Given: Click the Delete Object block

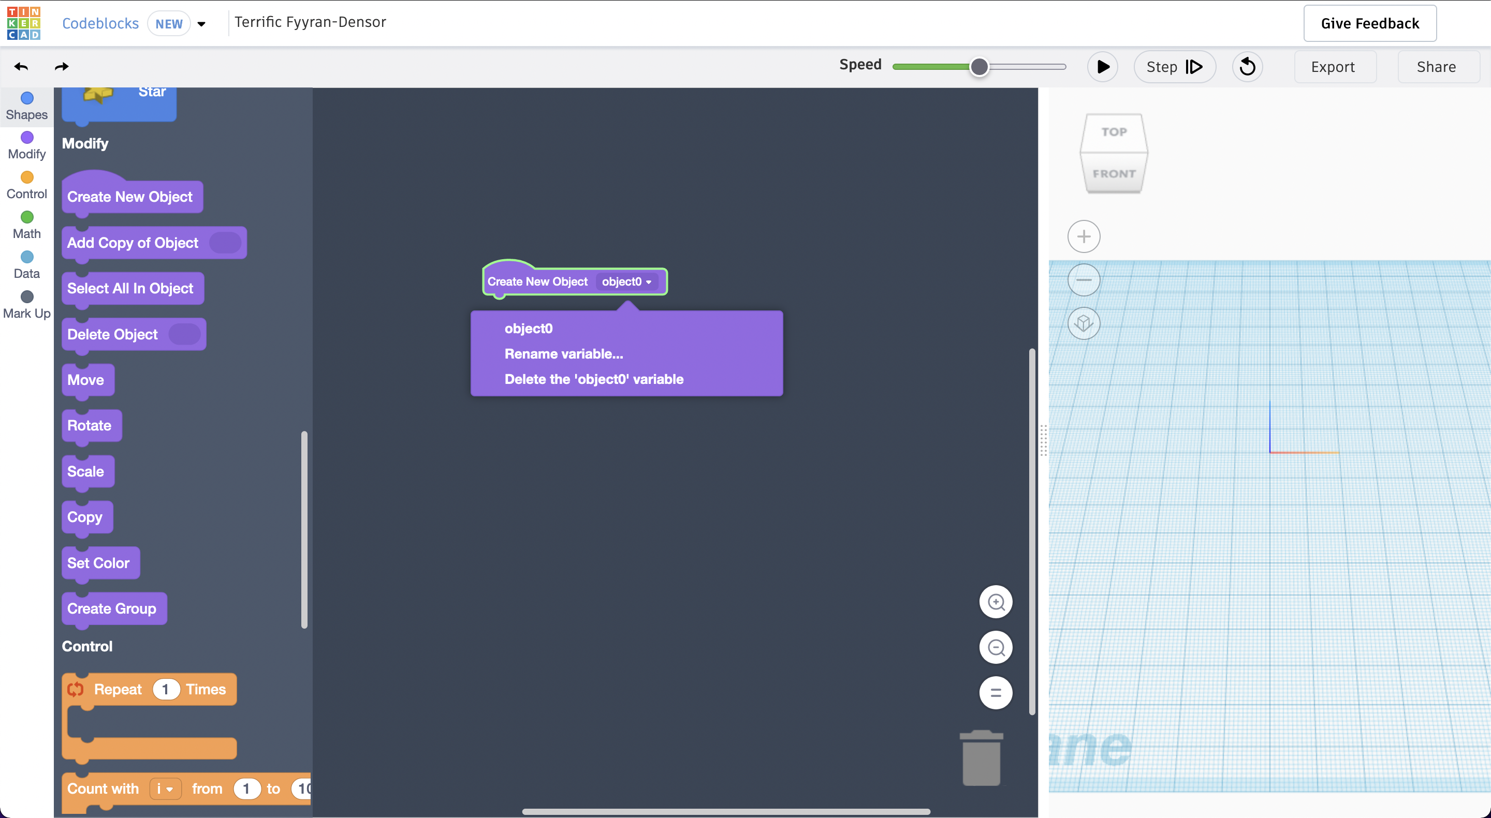Looking at the screenshot, I should [x=112, y=333].
